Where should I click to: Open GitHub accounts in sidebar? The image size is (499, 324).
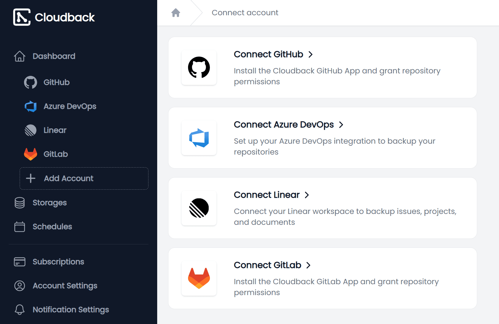(x=56, y=82)
